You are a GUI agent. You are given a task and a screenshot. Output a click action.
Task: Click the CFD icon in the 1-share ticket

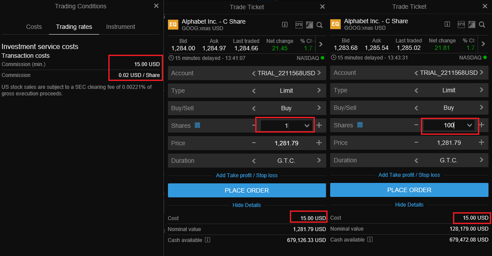(299, 25)
